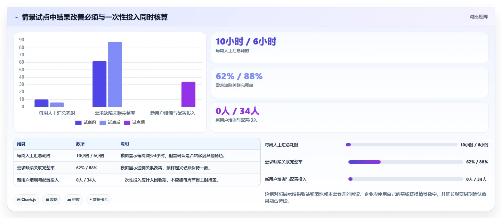
Task: Click progress value 10小时 / 6小时
Action: [474, 145]
